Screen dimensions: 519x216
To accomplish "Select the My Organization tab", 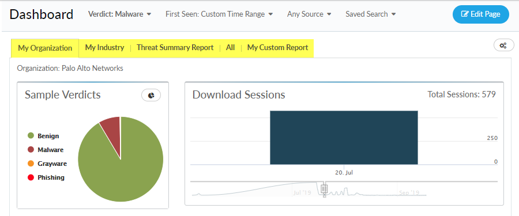I will pyautogui.click(x=45, y=48).
